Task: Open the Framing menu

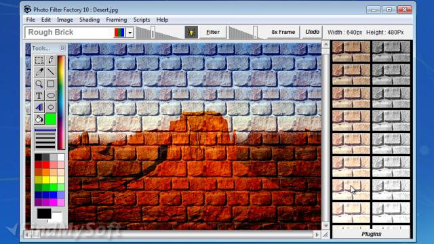Action: pos(117,20)
